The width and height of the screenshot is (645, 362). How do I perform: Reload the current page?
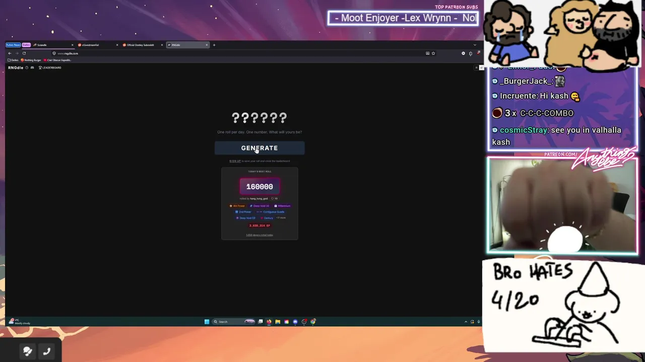[x=24, y=53]
